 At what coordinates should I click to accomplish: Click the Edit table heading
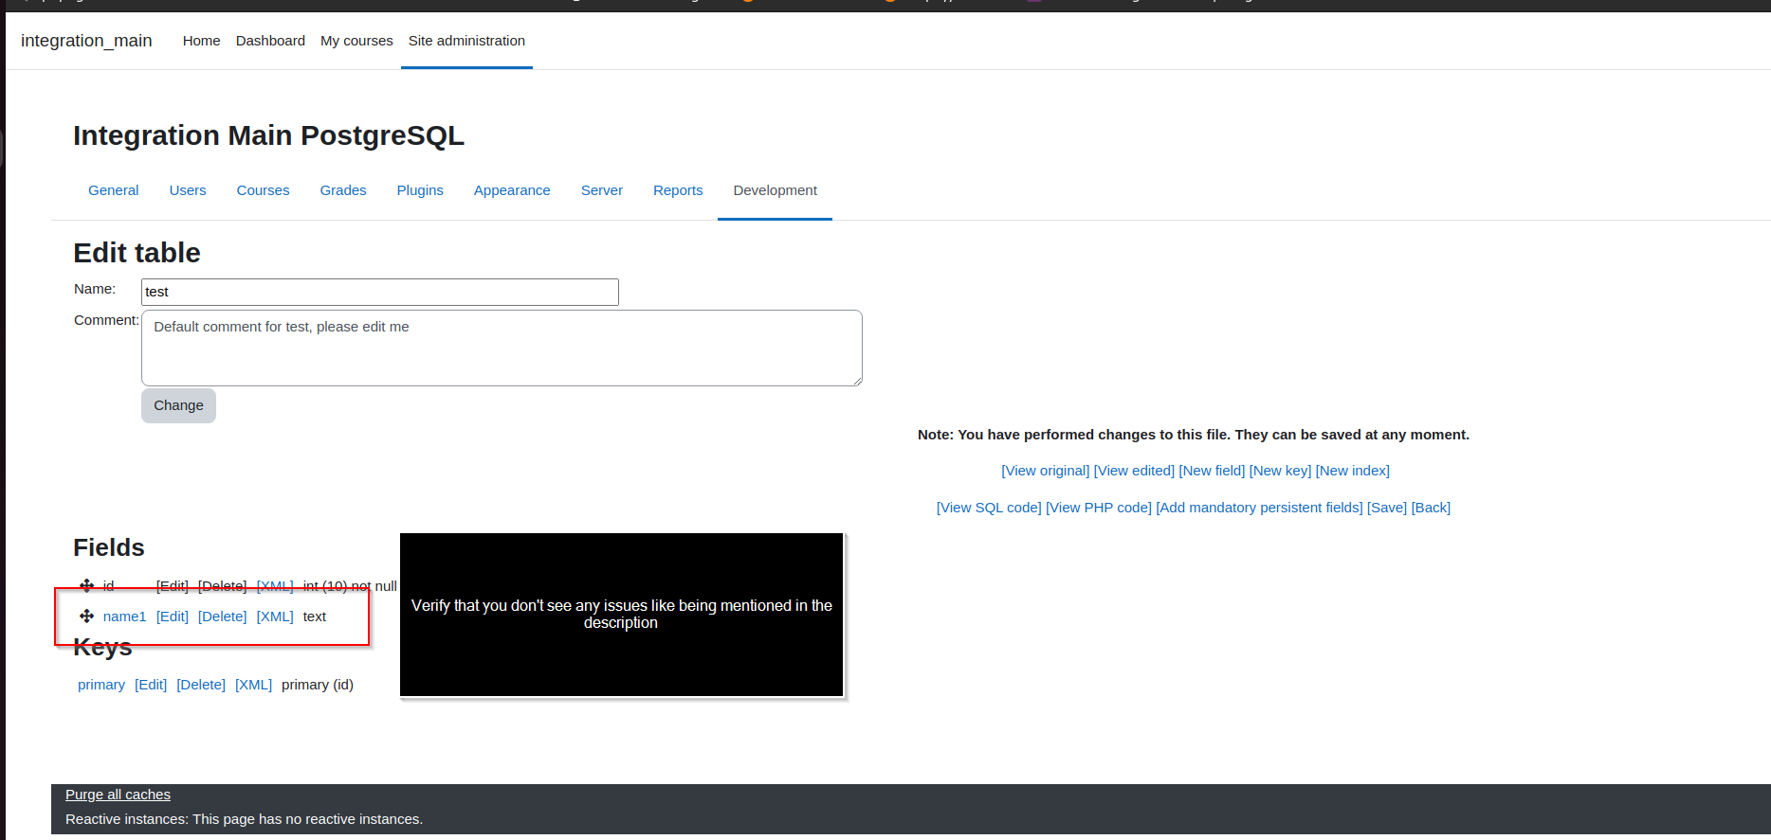[x=137, y=253]
